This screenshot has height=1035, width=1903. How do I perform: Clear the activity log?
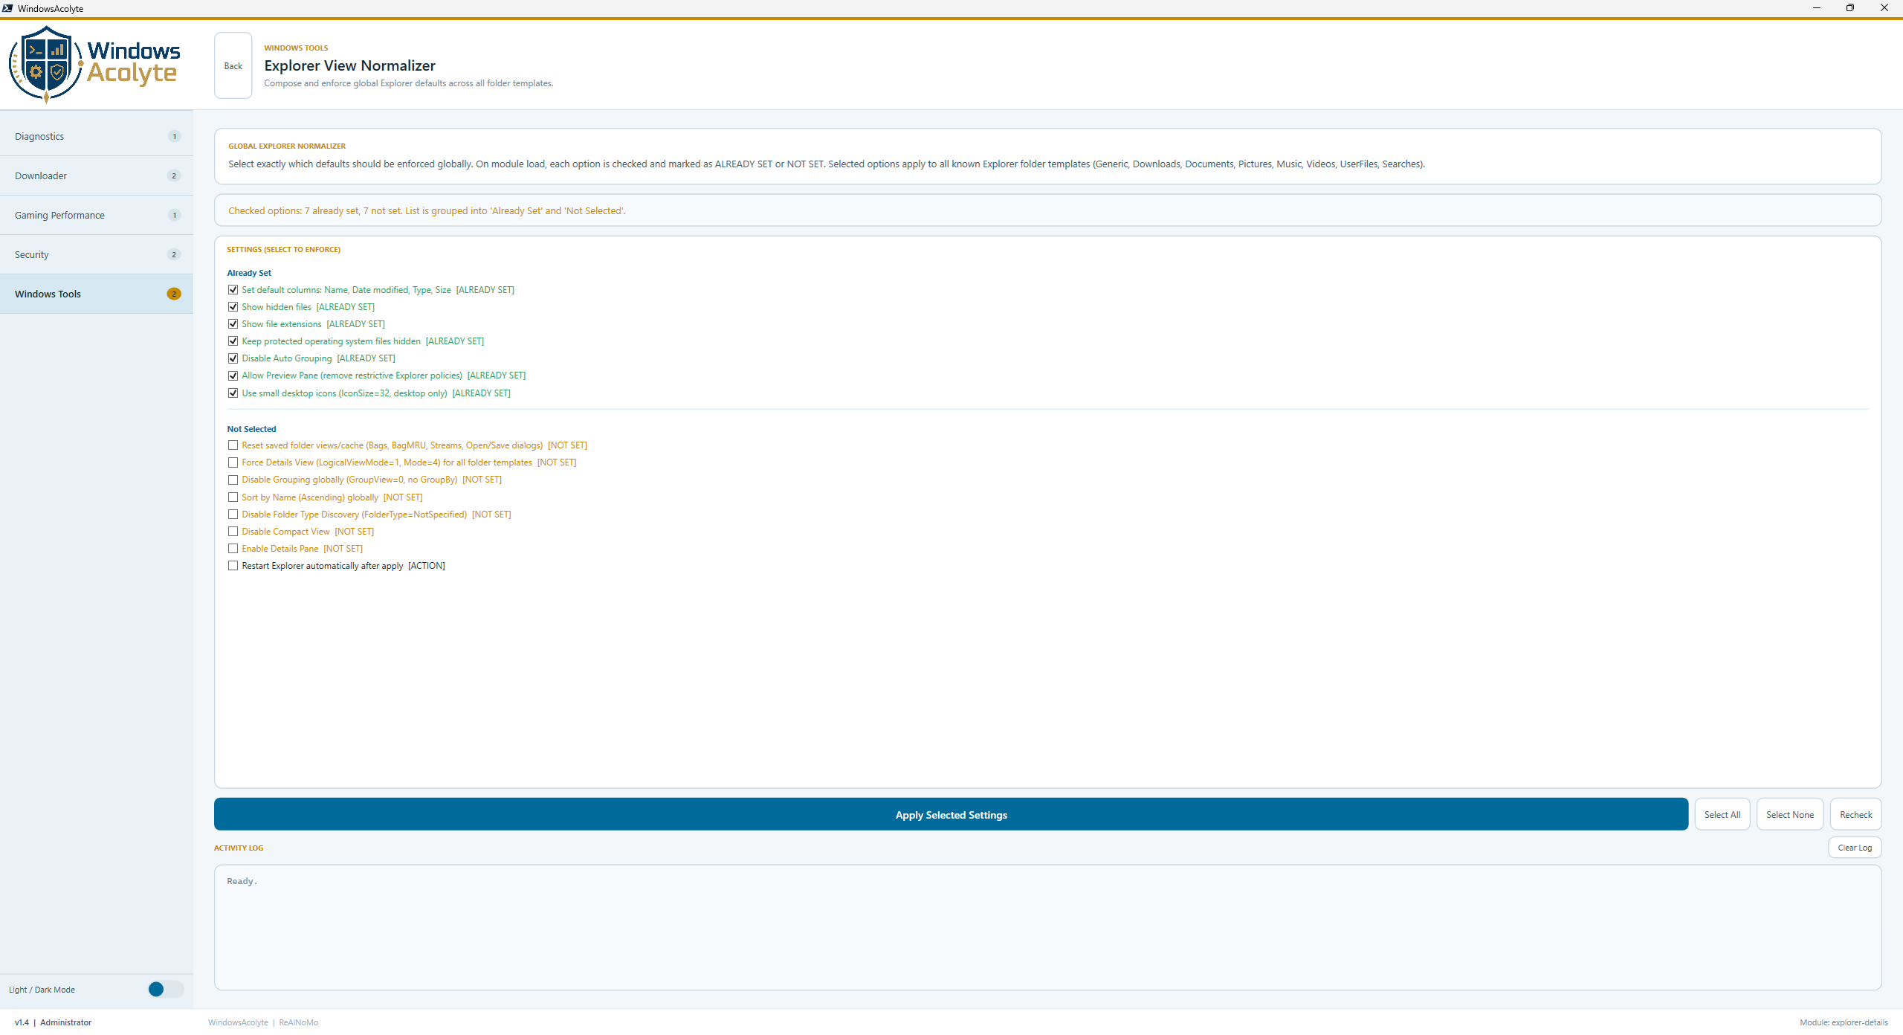coord(1855,848)
